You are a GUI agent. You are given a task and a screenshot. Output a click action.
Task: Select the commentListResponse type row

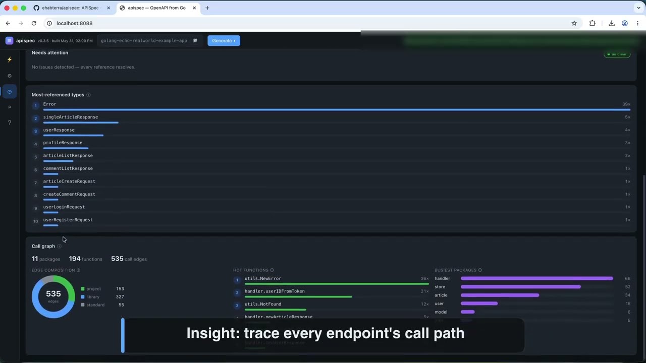tap(331, 170)
